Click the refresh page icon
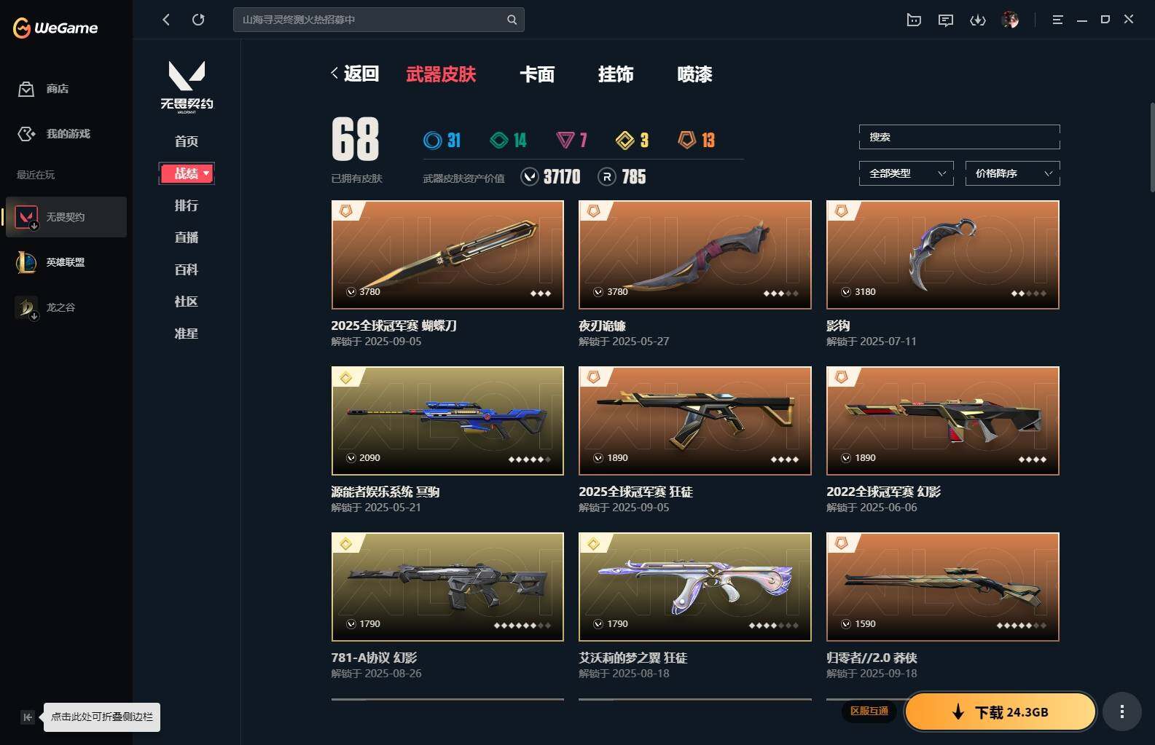 pos(198,20)
